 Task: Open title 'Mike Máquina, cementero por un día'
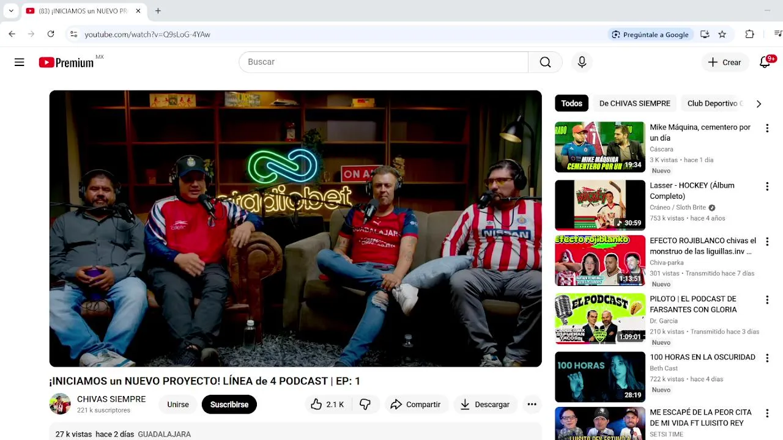point(700,133)
